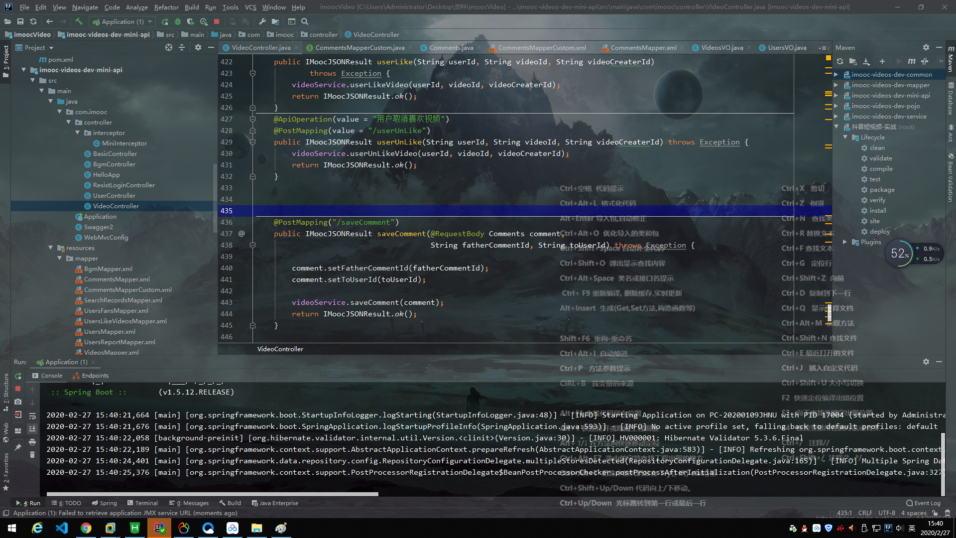The height and width of the screenshot is (538, 956).
Task: Open Google Chrome from the taskbar
Action: pos(86,528)
